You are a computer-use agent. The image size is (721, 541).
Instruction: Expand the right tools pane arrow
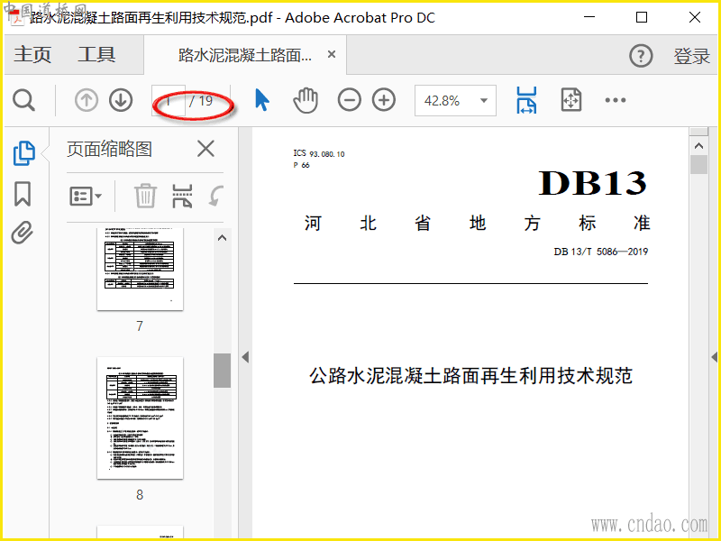[x=714, y=357]
